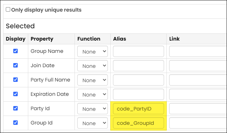Uncheck Display for Group Id row
This screenshot has height=133, width=227.
[x=16, y=123]
